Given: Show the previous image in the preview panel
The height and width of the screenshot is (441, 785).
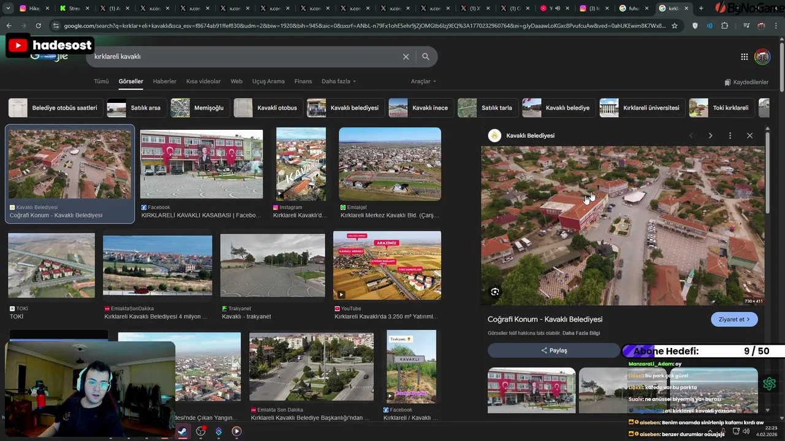Looking at the screenshot, I should (691, 135).
